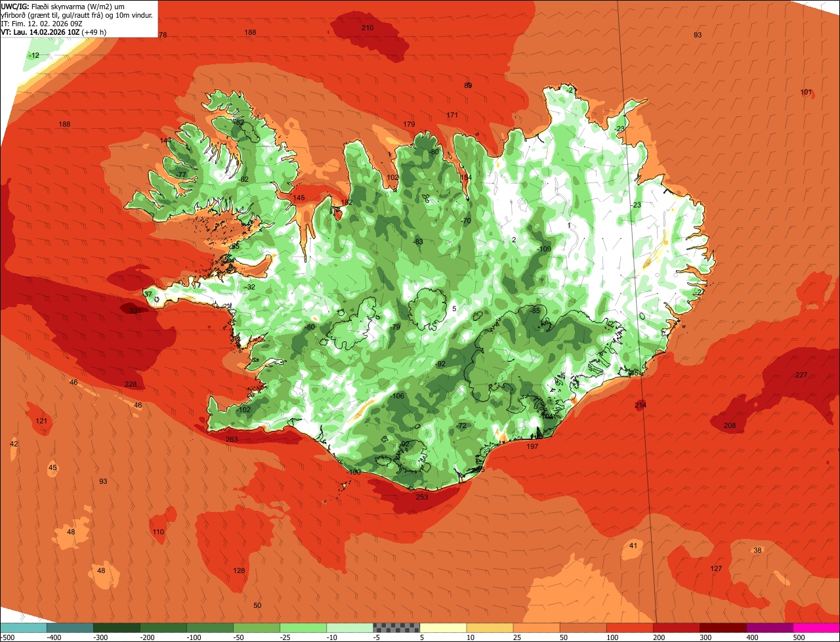The width and height of the screenshot is (840, 642).
Task: Click the -70 value in the north
Action: pyautogui.click(x=466, y=221)
